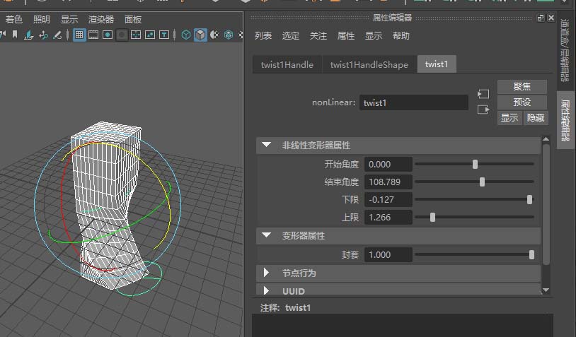Click the grease pencil icon
576x337 pixels.
pos(57,35)
